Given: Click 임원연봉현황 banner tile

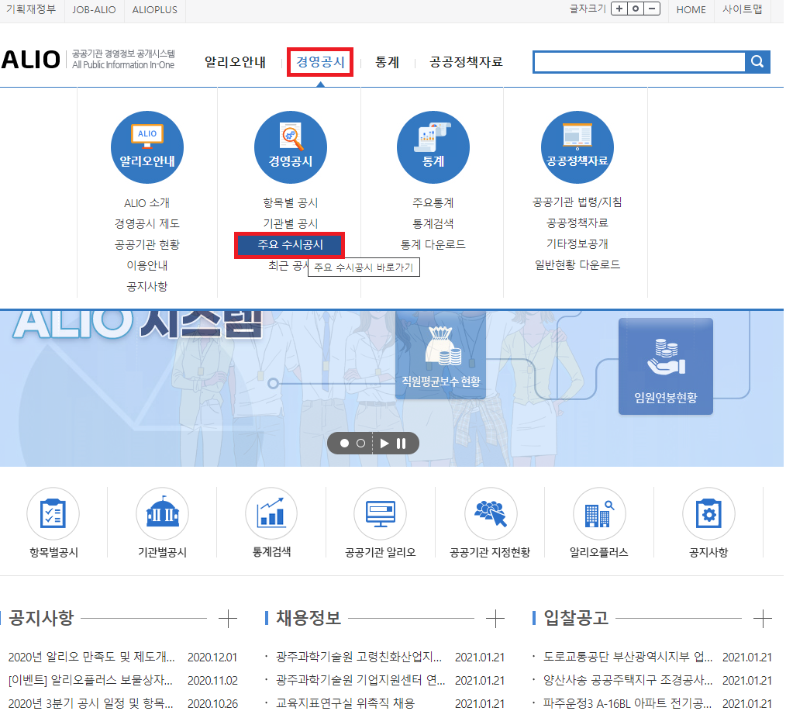Looking at the screenshot, I should coord(666,366).
